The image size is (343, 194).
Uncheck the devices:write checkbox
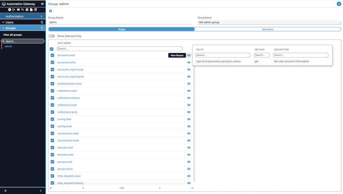click(x=52, y=155)
